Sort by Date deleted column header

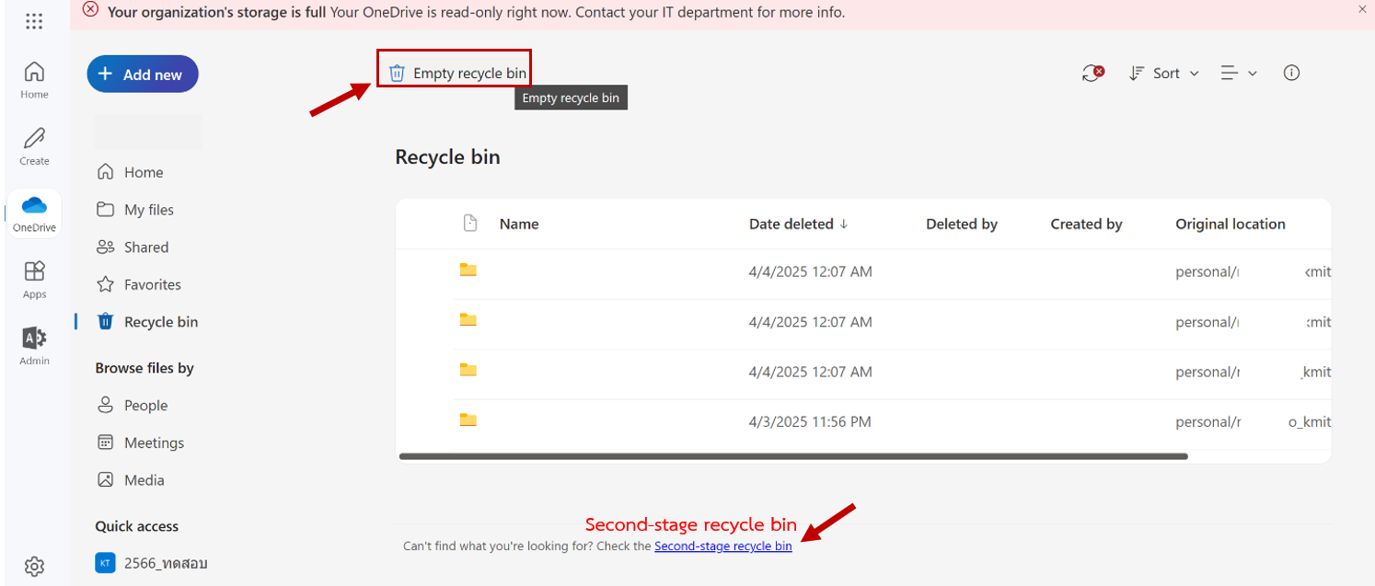tap(797, 224)
